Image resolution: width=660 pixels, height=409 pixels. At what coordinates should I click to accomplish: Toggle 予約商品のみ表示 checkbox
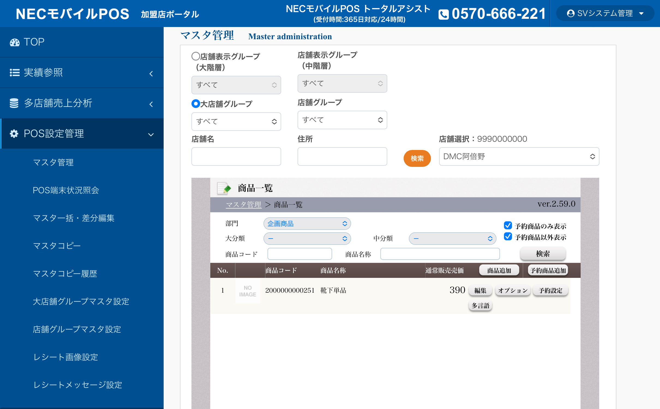click(x=508, y=225)
